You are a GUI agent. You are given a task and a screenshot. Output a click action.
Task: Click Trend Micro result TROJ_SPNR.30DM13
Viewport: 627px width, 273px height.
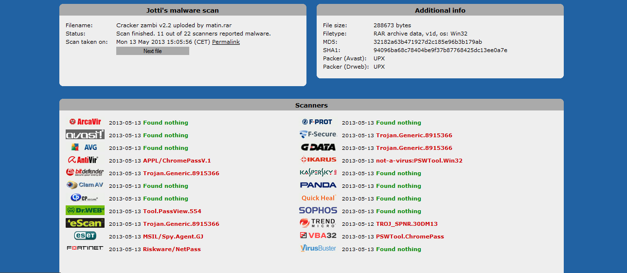(x=407, y=224)
